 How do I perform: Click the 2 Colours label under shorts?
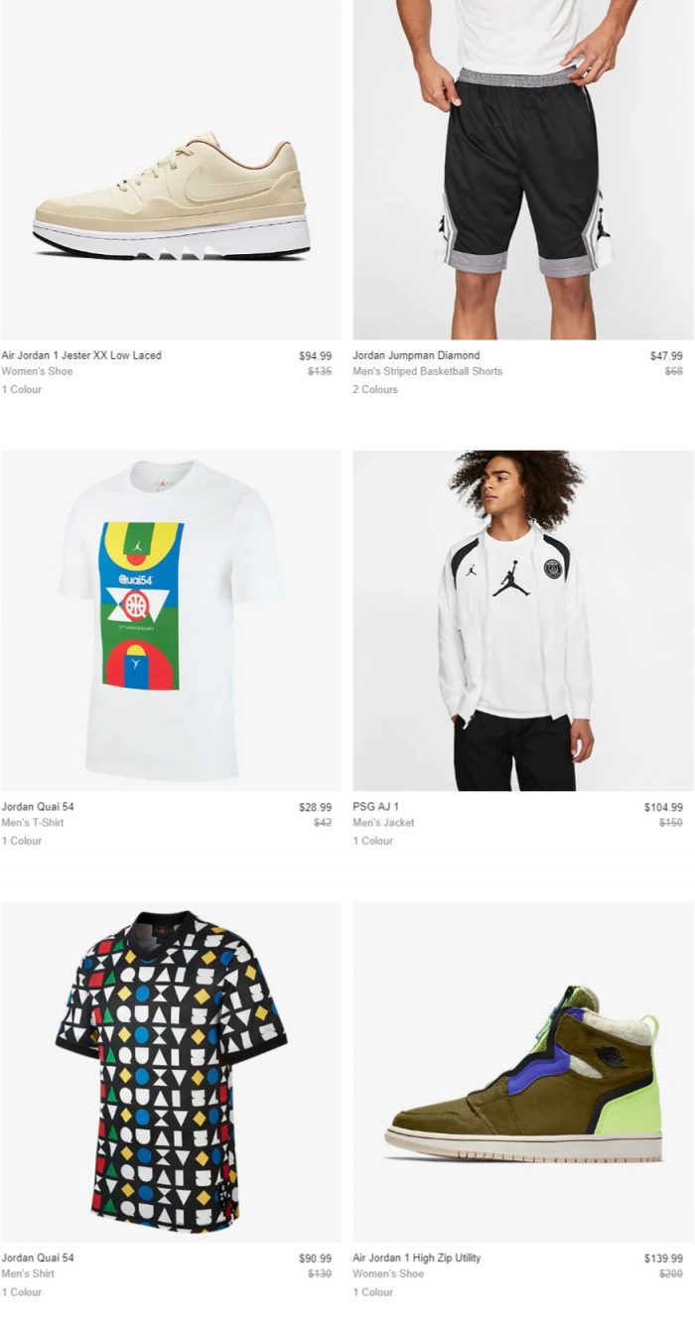point(375,389)
